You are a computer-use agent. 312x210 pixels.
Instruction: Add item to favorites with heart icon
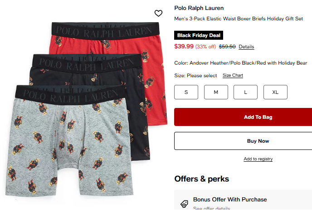click(x=158, y=13)
